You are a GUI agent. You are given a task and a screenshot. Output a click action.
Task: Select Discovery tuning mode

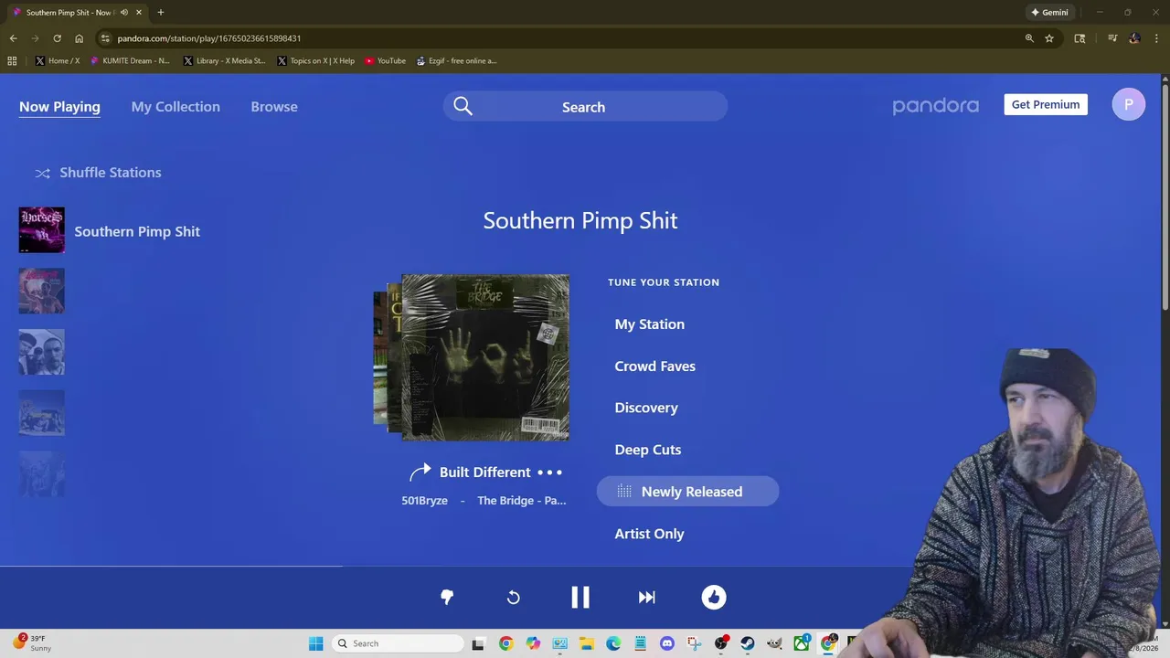pos(646,408)
